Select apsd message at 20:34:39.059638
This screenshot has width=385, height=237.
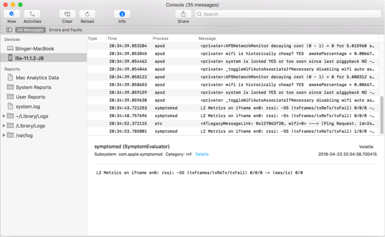233,100
